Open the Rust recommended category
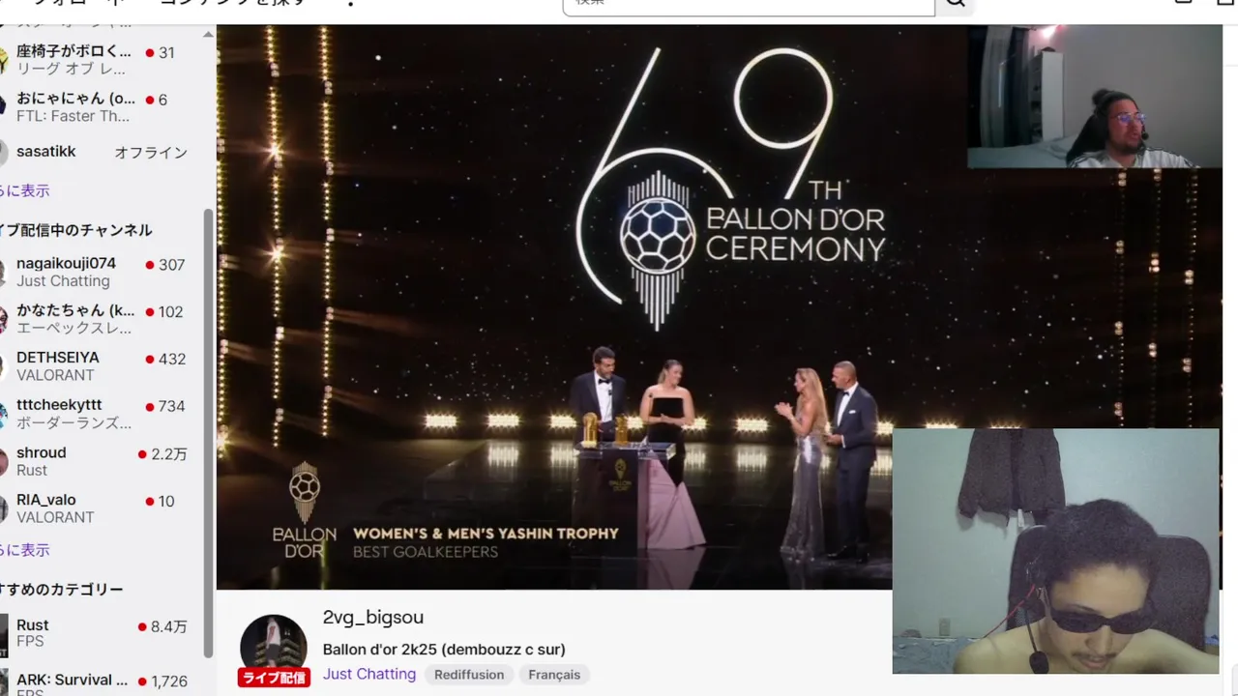This screenshot has width=1238, height=696. click(97, 633)
